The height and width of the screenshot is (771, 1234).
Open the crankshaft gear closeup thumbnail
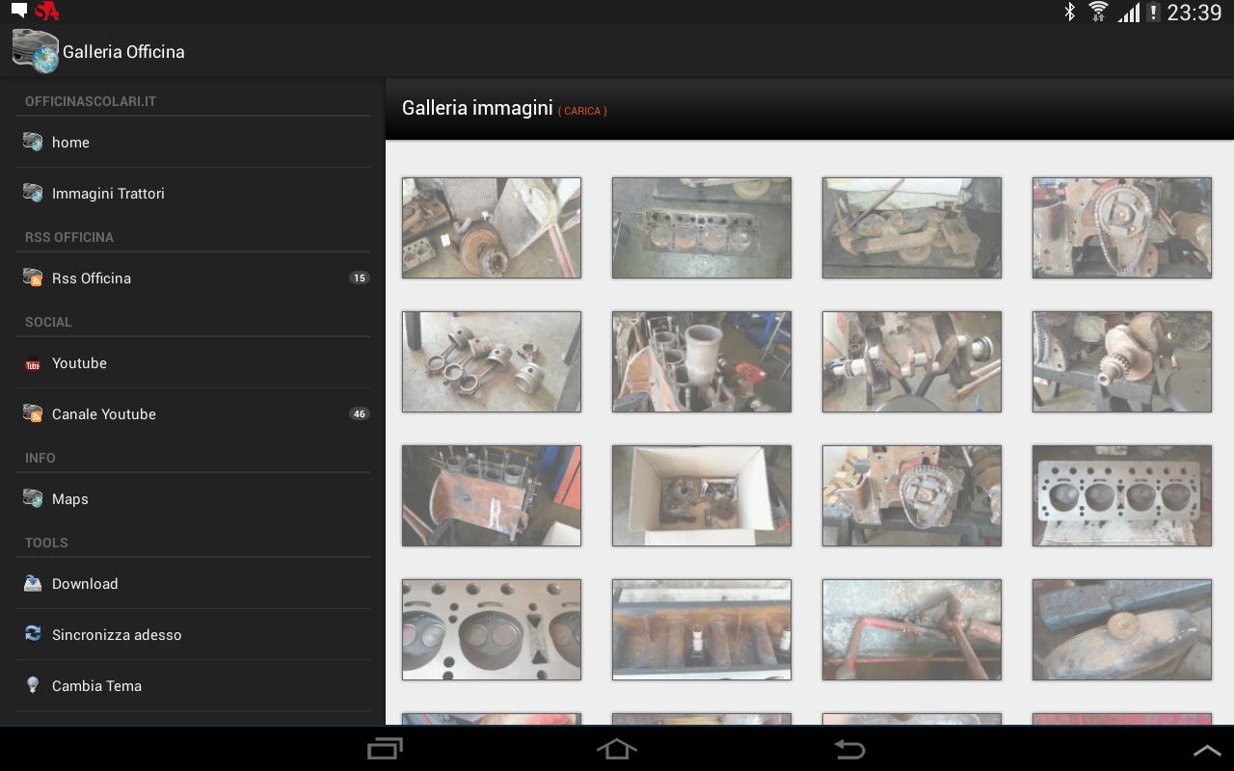tap(1122, 361)
